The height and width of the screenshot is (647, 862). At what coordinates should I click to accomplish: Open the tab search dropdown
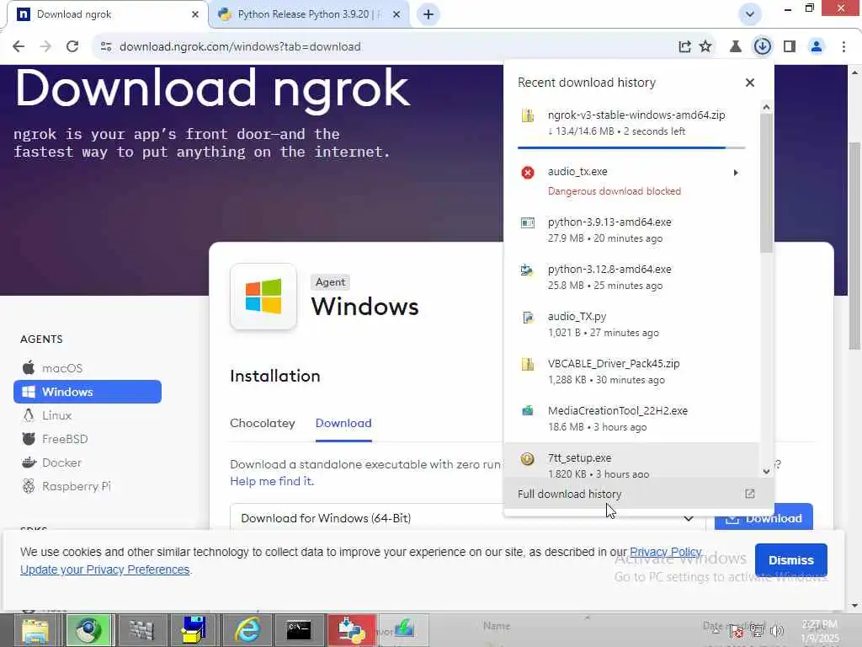(750, 14)
